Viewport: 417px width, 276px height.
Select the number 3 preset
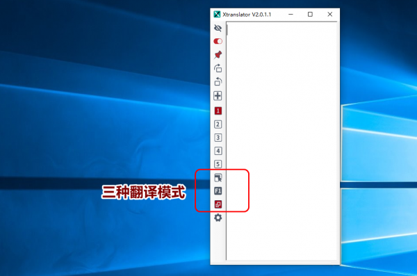click(218, 138)
